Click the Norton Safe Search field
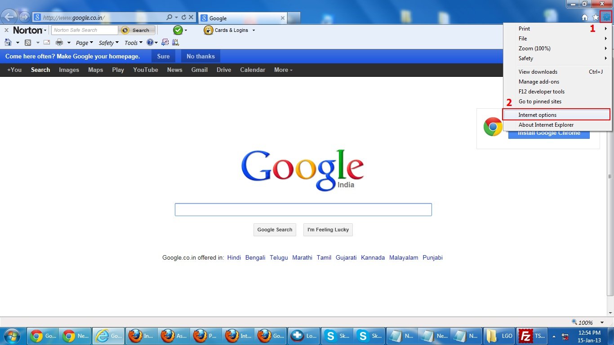The height and width of the screenshot is (345, 614). 85,30
